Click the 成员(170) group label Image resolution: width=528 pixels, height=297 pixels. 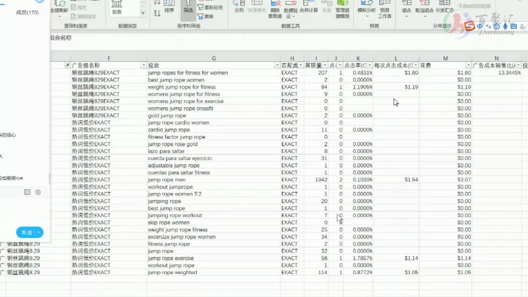tap(28, 12)
